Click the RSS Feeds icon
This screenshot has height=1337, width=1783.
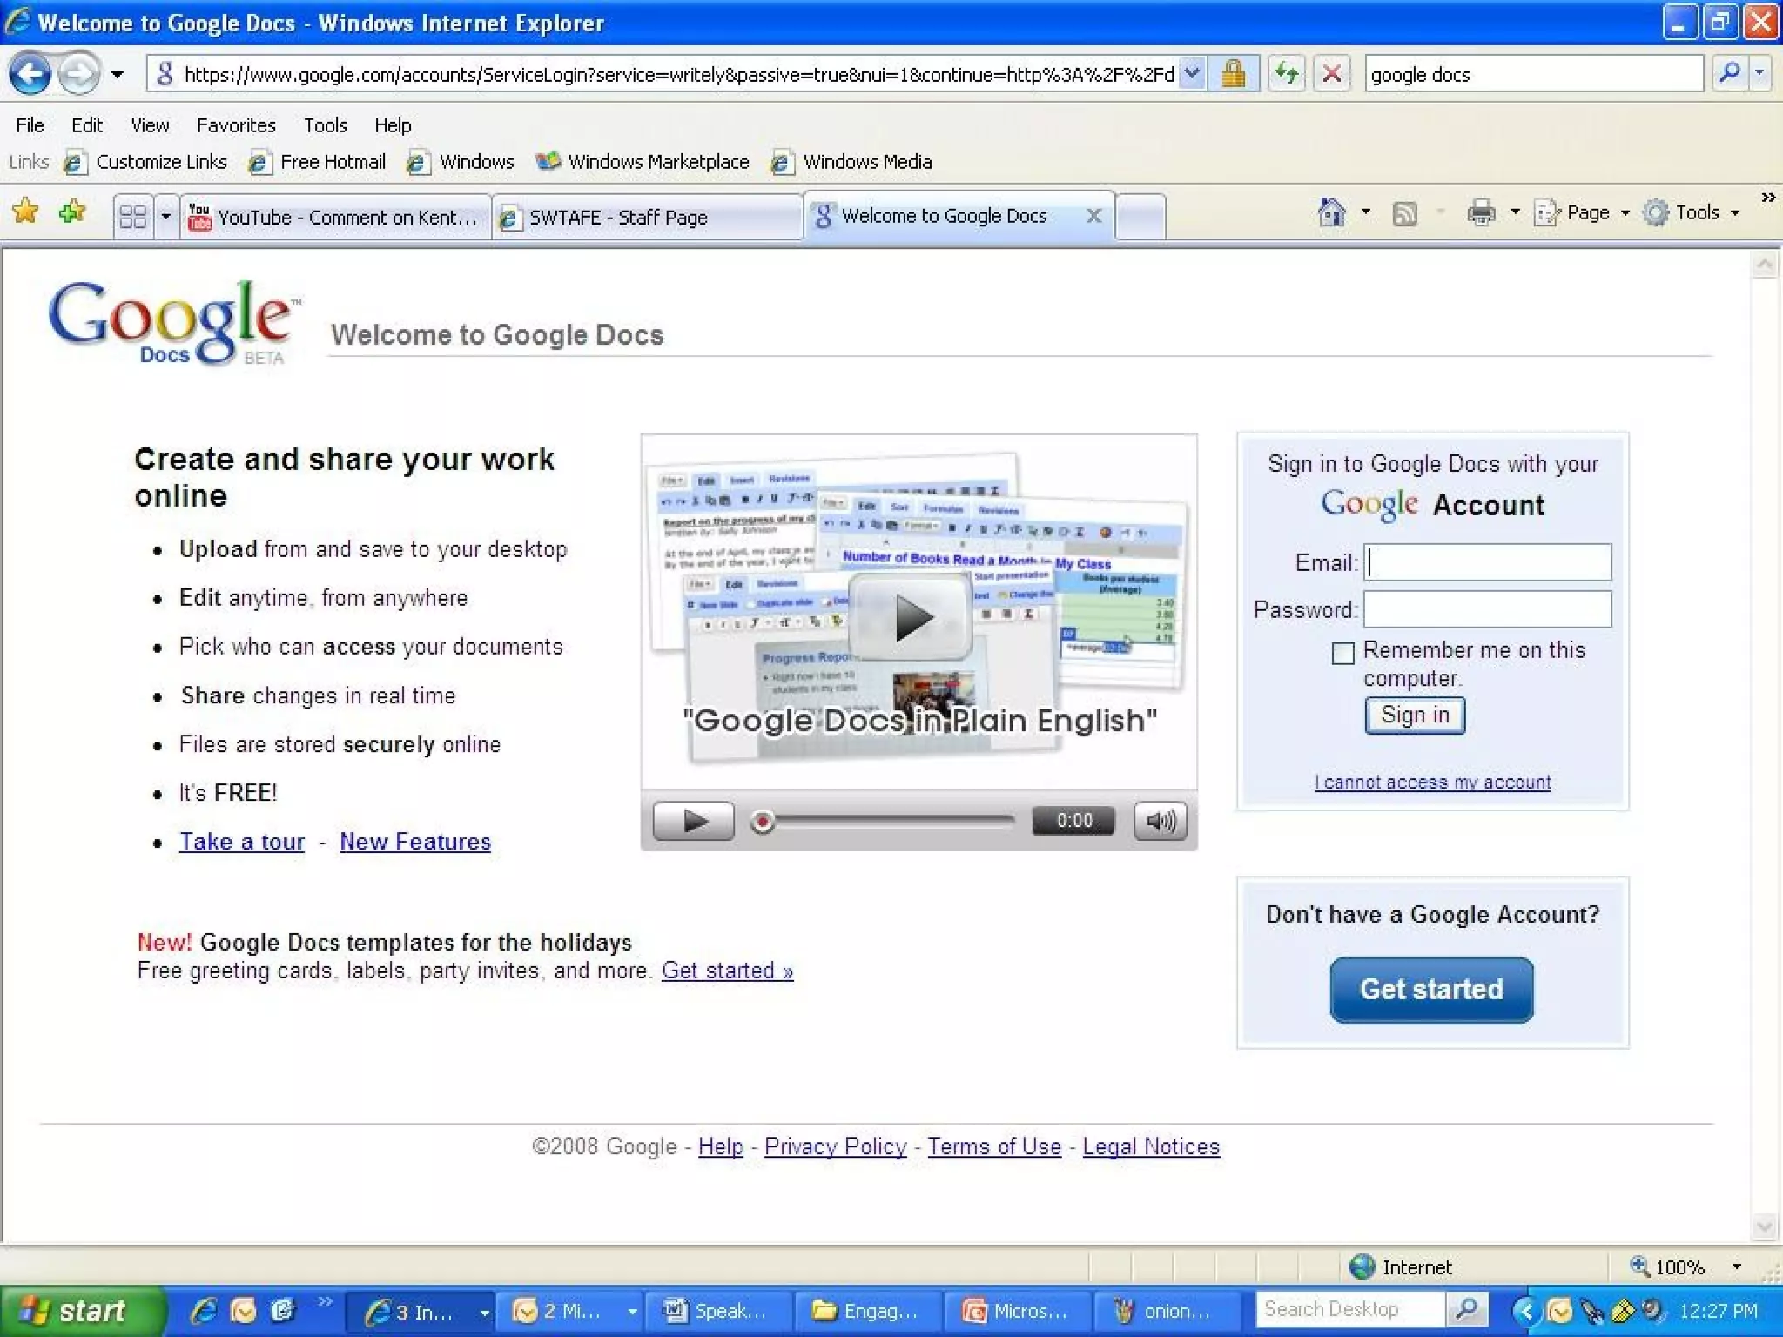(1404, 213)
